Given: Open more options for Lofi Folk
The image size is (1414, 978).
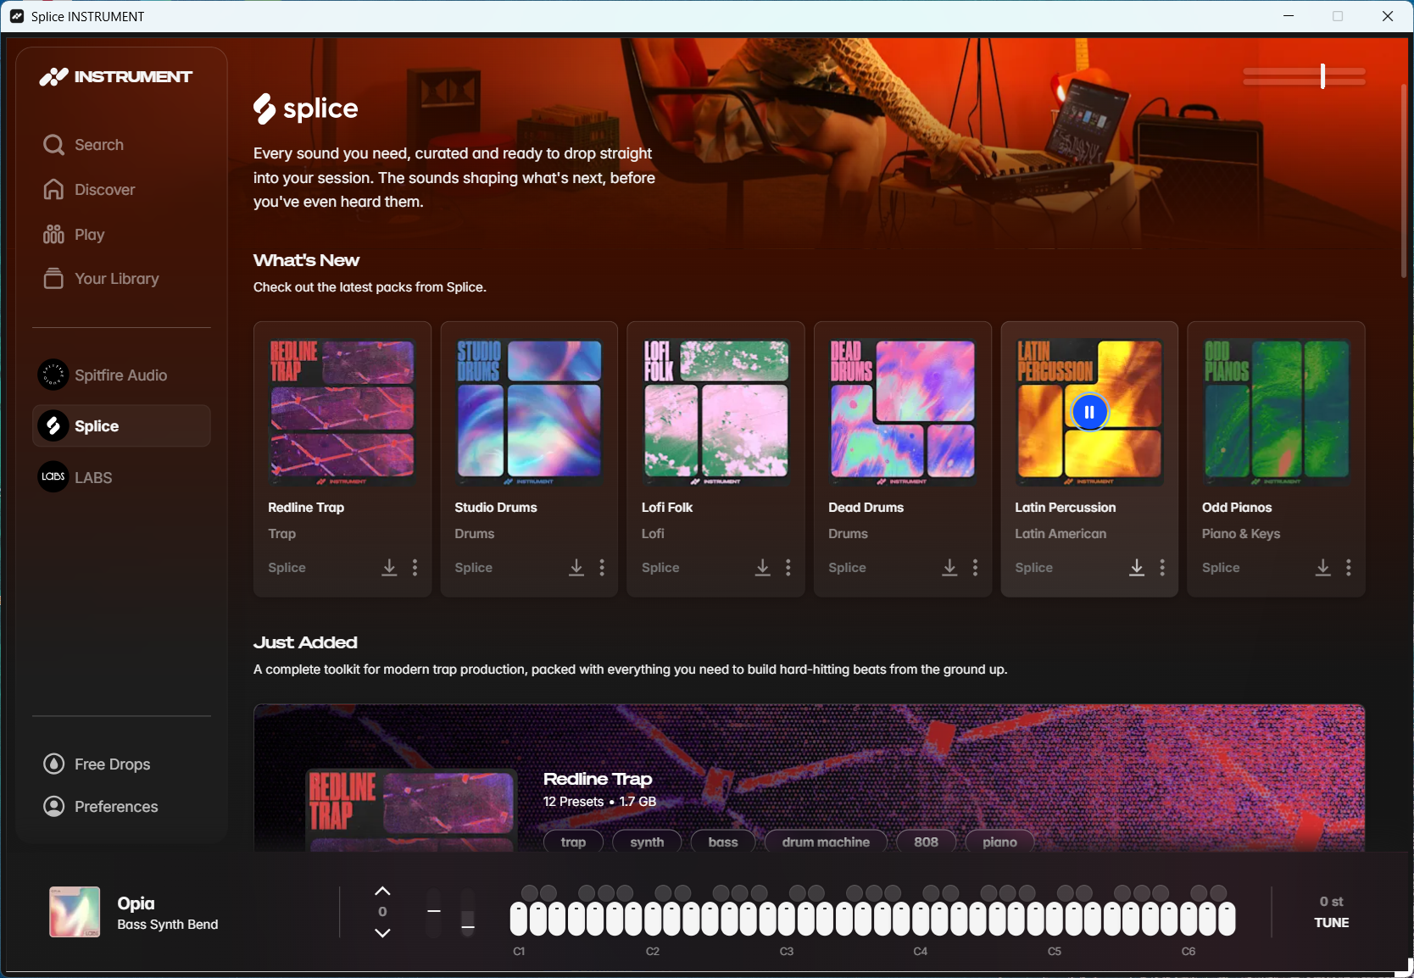Looking at the screenshot, I should [x=788, y=568].
